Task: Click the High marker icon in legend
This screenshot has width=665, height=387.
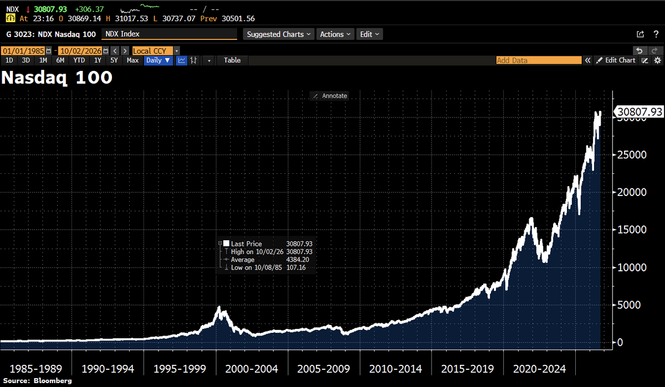Action: click(226, 251)
